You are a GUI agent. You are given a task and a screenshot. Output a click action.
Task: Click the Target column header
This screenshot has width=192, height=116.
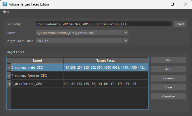coord(37,60)
